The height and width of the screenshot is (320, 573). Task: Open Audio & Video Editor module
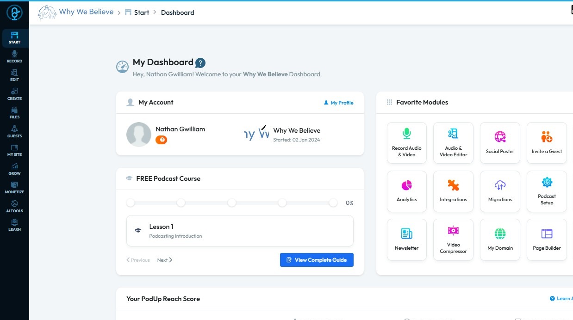coord(453,143)
